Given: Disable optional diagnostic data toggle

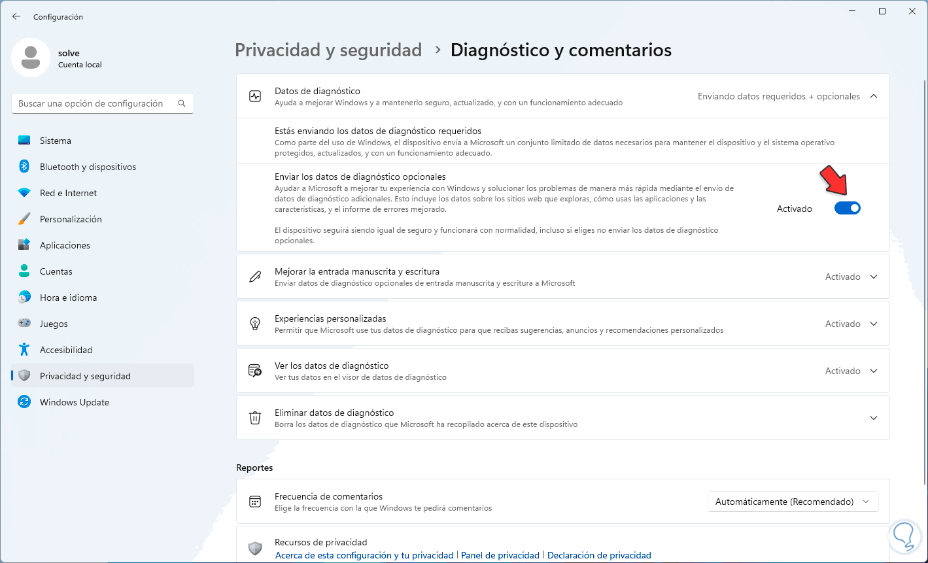Looking at the screenshot, I should click(x=848, y=209).
